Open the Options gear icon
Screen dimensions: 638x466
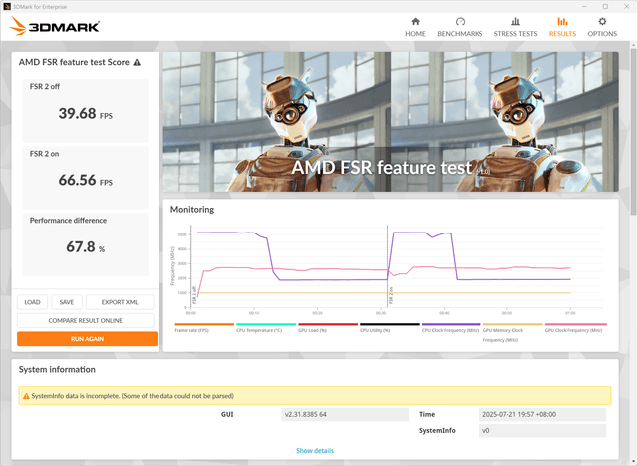coord(602,21)
